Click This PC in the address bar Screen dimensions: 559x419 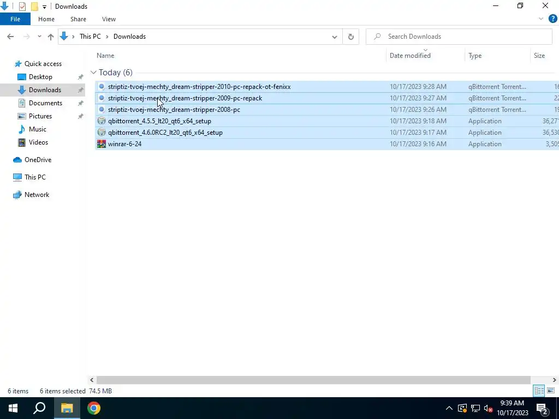click(x=90, y=37)
